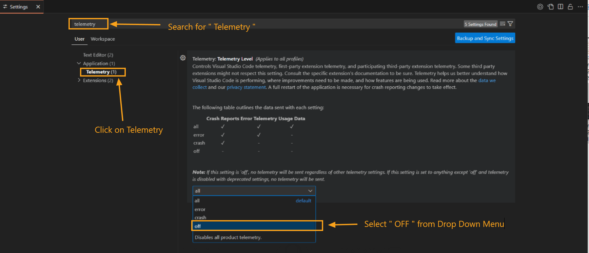Viewport: 589px width, 253px height.
Task: Click the 'error' row label in table
Action: tap(199, 135)
